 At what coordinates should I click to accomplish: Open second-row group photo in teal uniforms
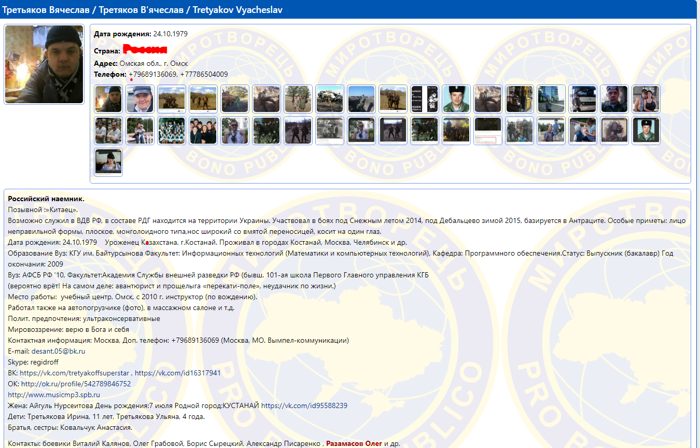[x=172, y=131]
